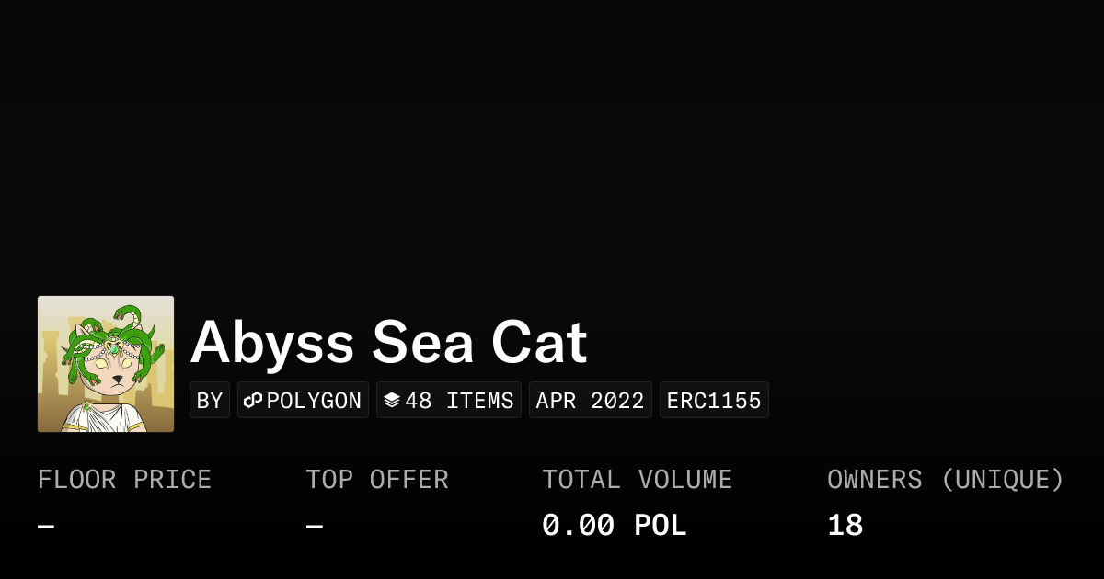Click the TOTAL VOLUME label
This screenshot has width=1104, height=579.
638,480
